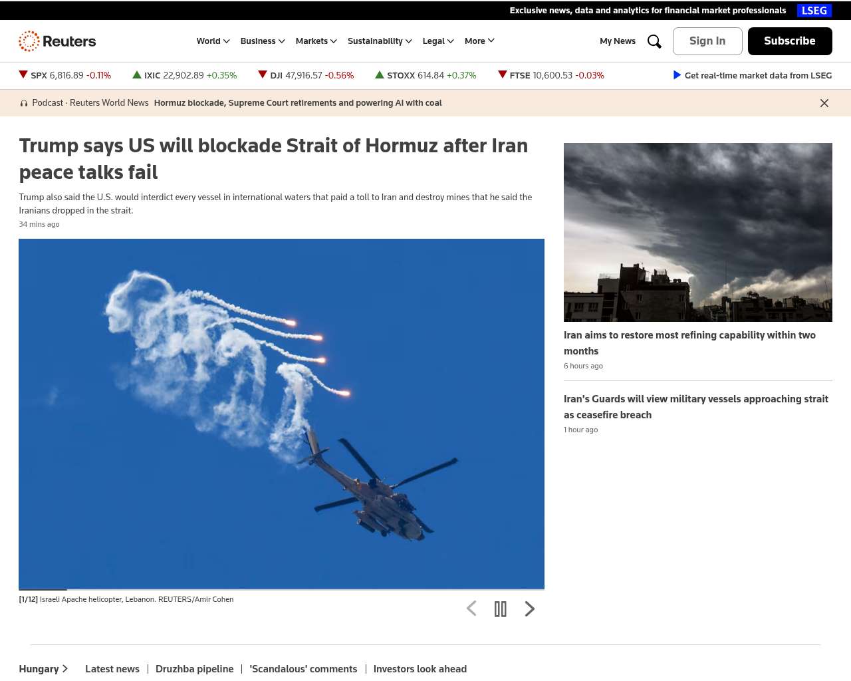Advance to next slideshow image

pyautogui.click(x=530, y=609)
